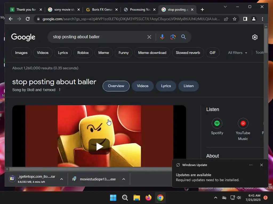Clear the search query with the X

(x=149, y=37)
